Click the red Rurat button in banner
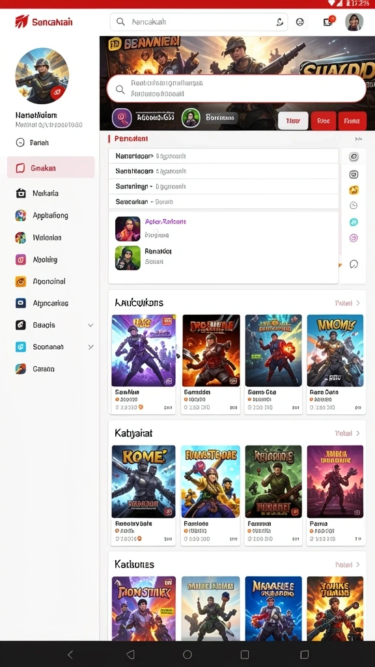The image size is (375, 667). coord(352,121)
